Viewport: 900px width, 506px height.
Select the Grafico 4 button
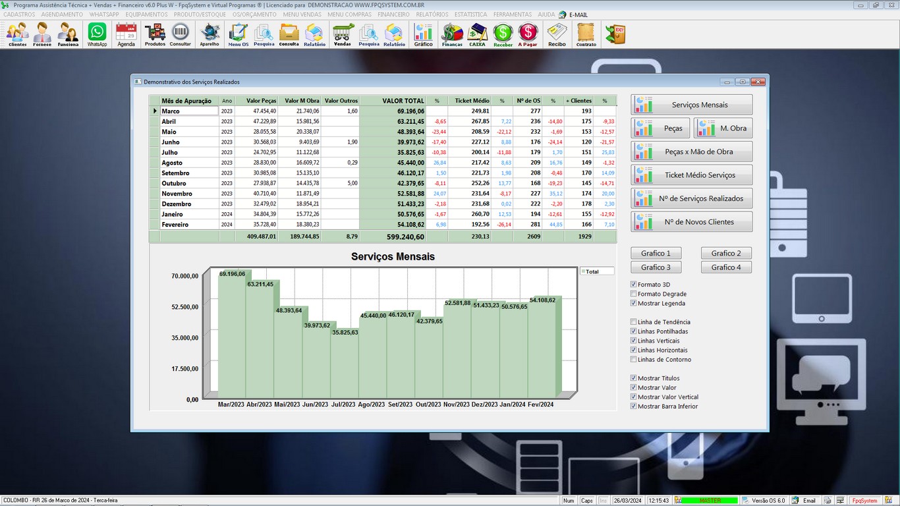(726, 267)
